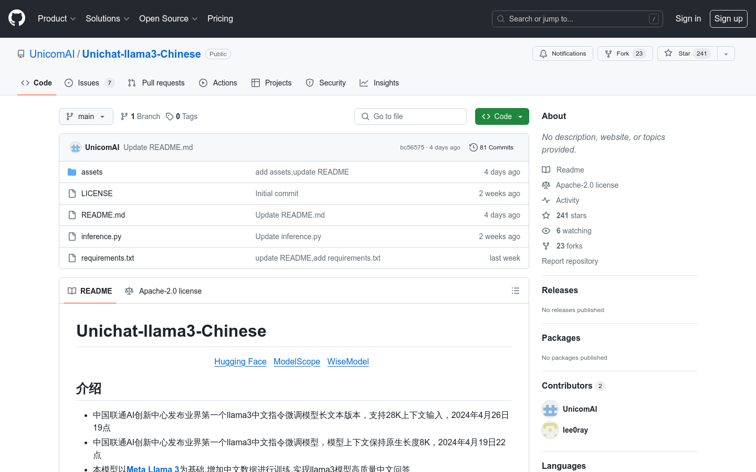Switch to the Issues tab
The image size is (756, 472).
tap(89, 83)
